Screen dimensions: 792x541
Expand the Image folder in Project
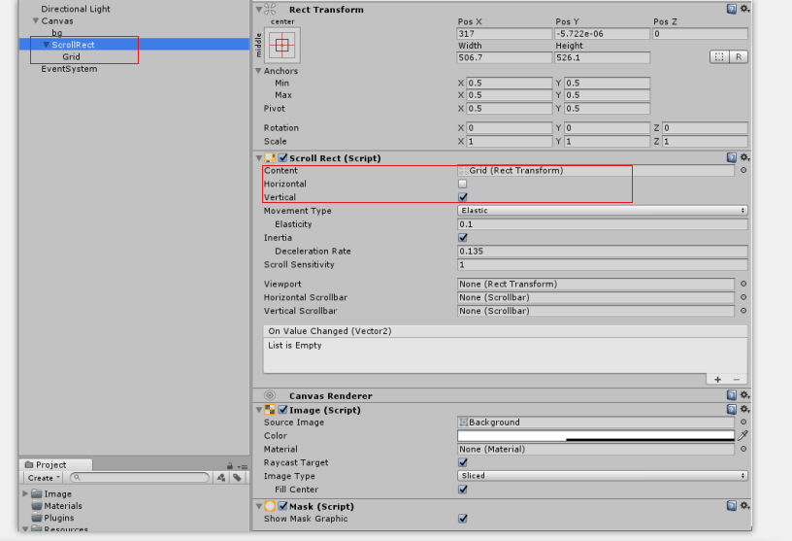(x=25, y=493)
